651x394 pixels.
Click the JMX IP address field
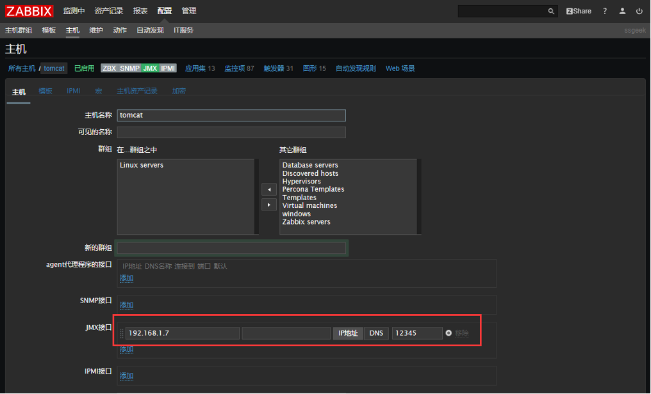[x=182, y=333]
